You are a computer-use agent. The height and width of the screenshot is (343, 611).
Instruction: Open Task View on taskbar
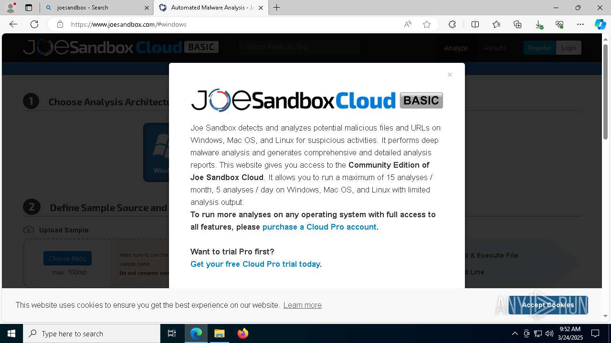[x=172, y=333]
